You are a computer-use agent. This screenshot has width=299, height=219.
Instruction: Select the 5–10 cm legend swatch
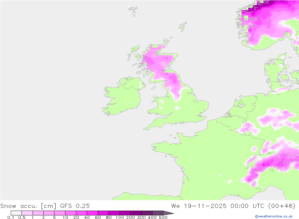coord(60,213)
